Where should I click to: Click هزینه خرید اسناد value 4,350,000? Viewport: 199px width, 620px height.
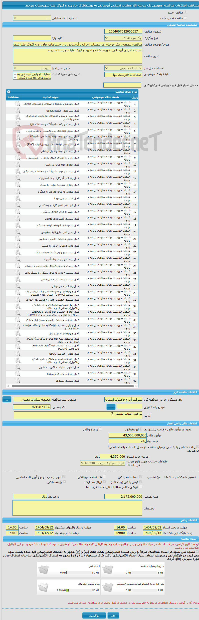point(112,457)
